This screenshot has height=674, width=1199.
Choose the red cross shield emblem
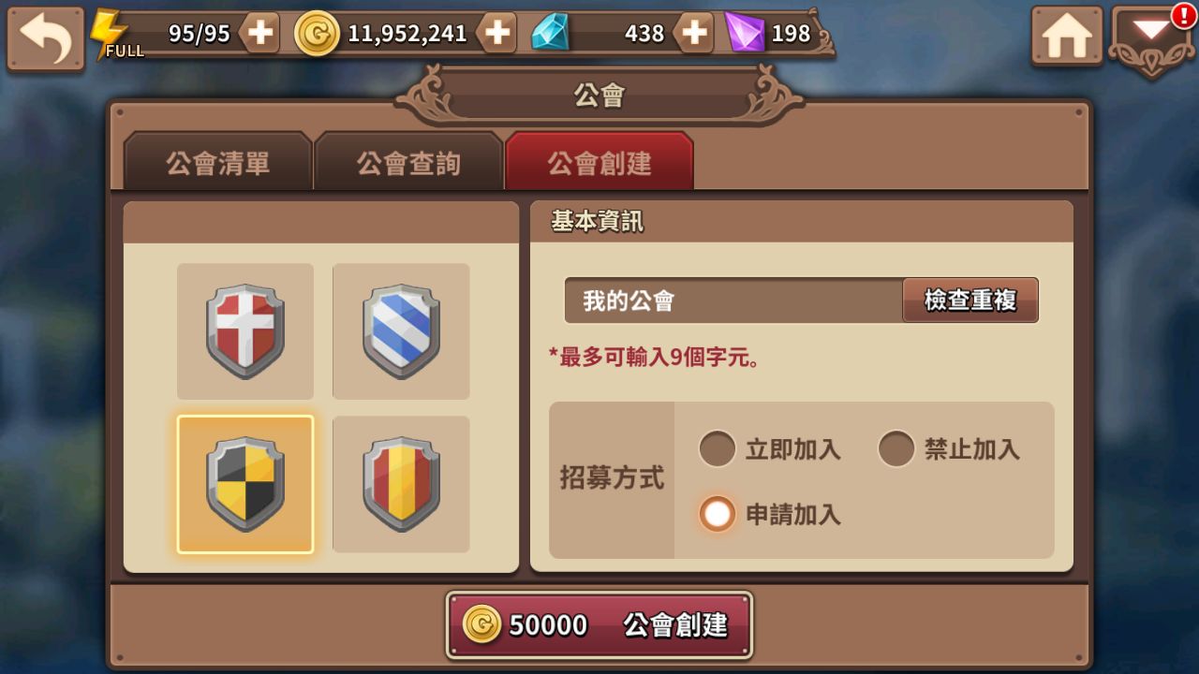click(245, 331)
